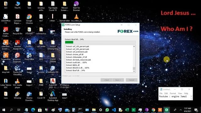Open Notepad File menu
The height and width of the screenshot is (113, 201).
[x=161, y=94]
